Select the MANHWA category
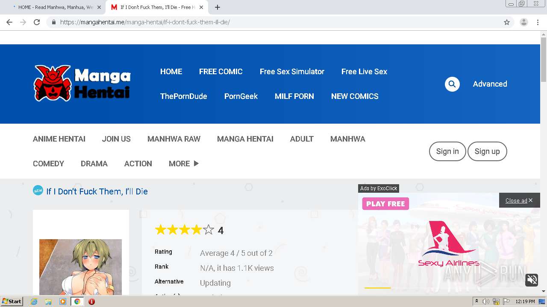 tap(348, 139)
